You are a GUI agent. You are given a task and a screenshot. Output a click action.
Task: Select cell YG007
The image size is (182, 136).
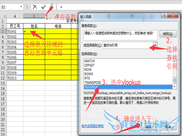(x=15, y=62)
